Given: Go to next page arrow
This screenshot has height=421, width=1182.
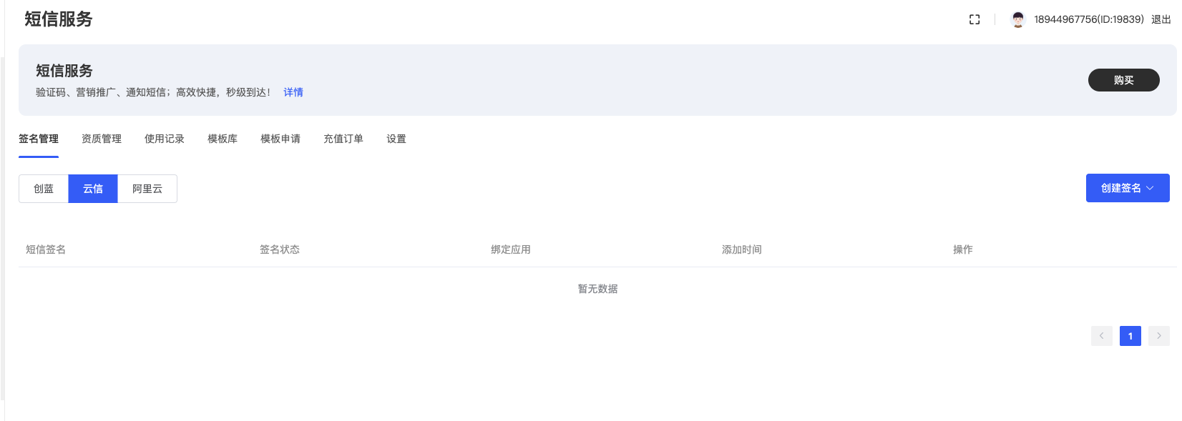Looking at the screenshot, I should [x=1159, y=336].
